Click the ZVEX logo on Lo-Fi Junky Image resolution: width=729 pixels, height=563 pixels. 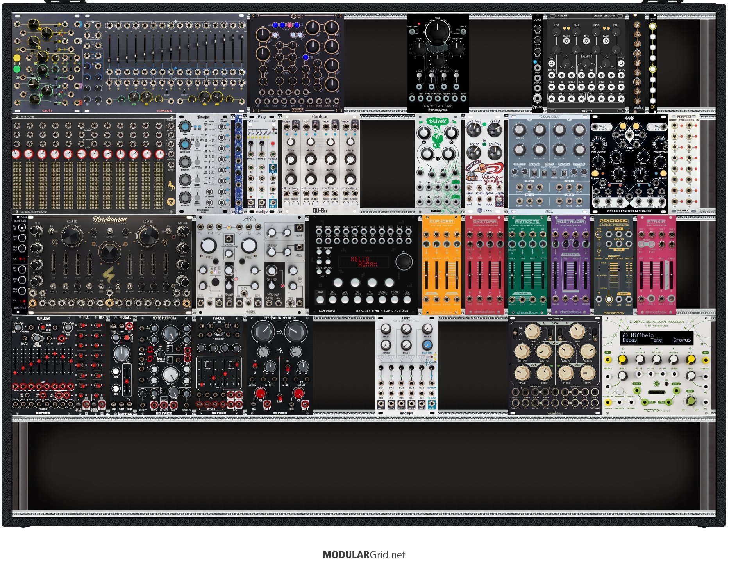(485, 210)
